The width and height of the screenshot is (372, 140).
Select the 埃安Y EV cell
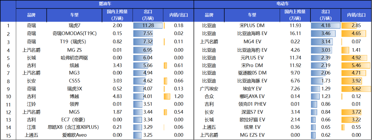click(x=252, y=89)
